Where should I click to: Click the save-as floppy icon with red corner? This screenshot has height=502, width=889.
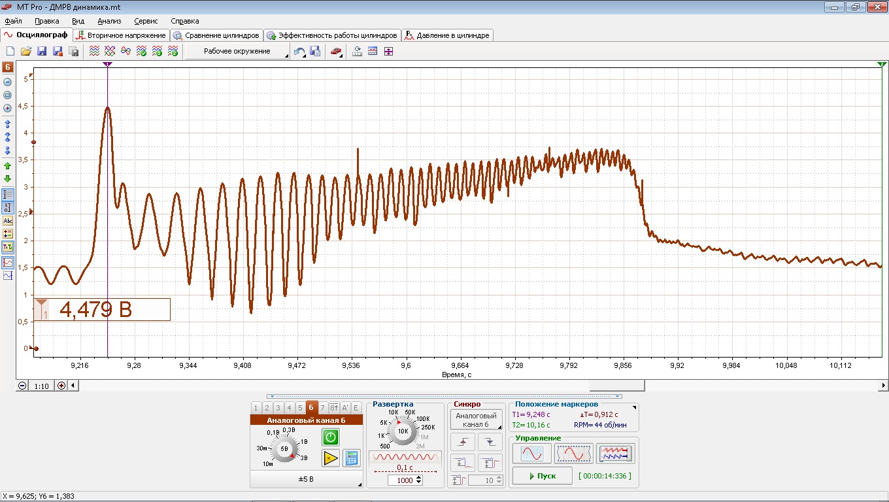pos(58,51)
